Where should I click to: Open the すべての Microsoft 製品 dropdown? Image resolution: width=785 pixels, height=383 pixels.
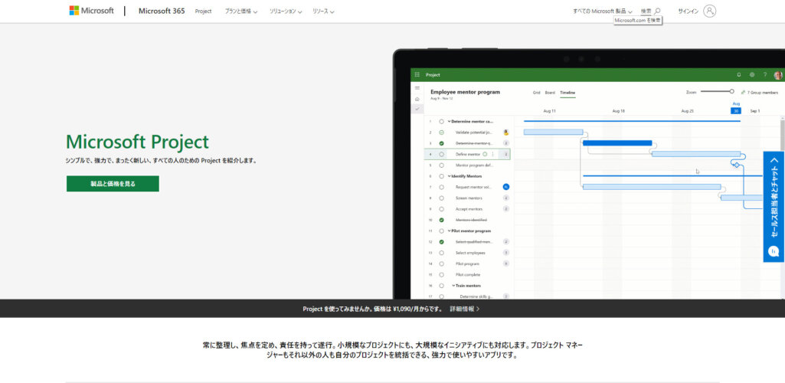pos(602,11)
